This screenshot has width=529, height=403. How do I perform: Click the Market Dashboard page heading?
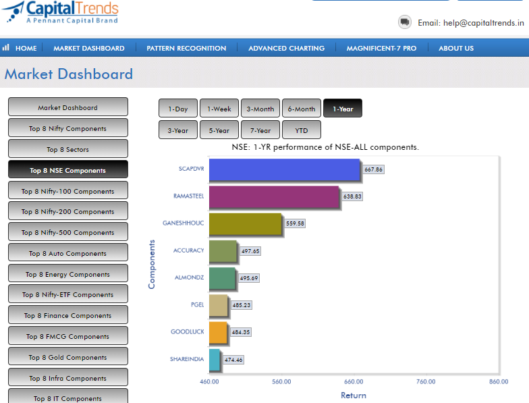pos(69,74)
